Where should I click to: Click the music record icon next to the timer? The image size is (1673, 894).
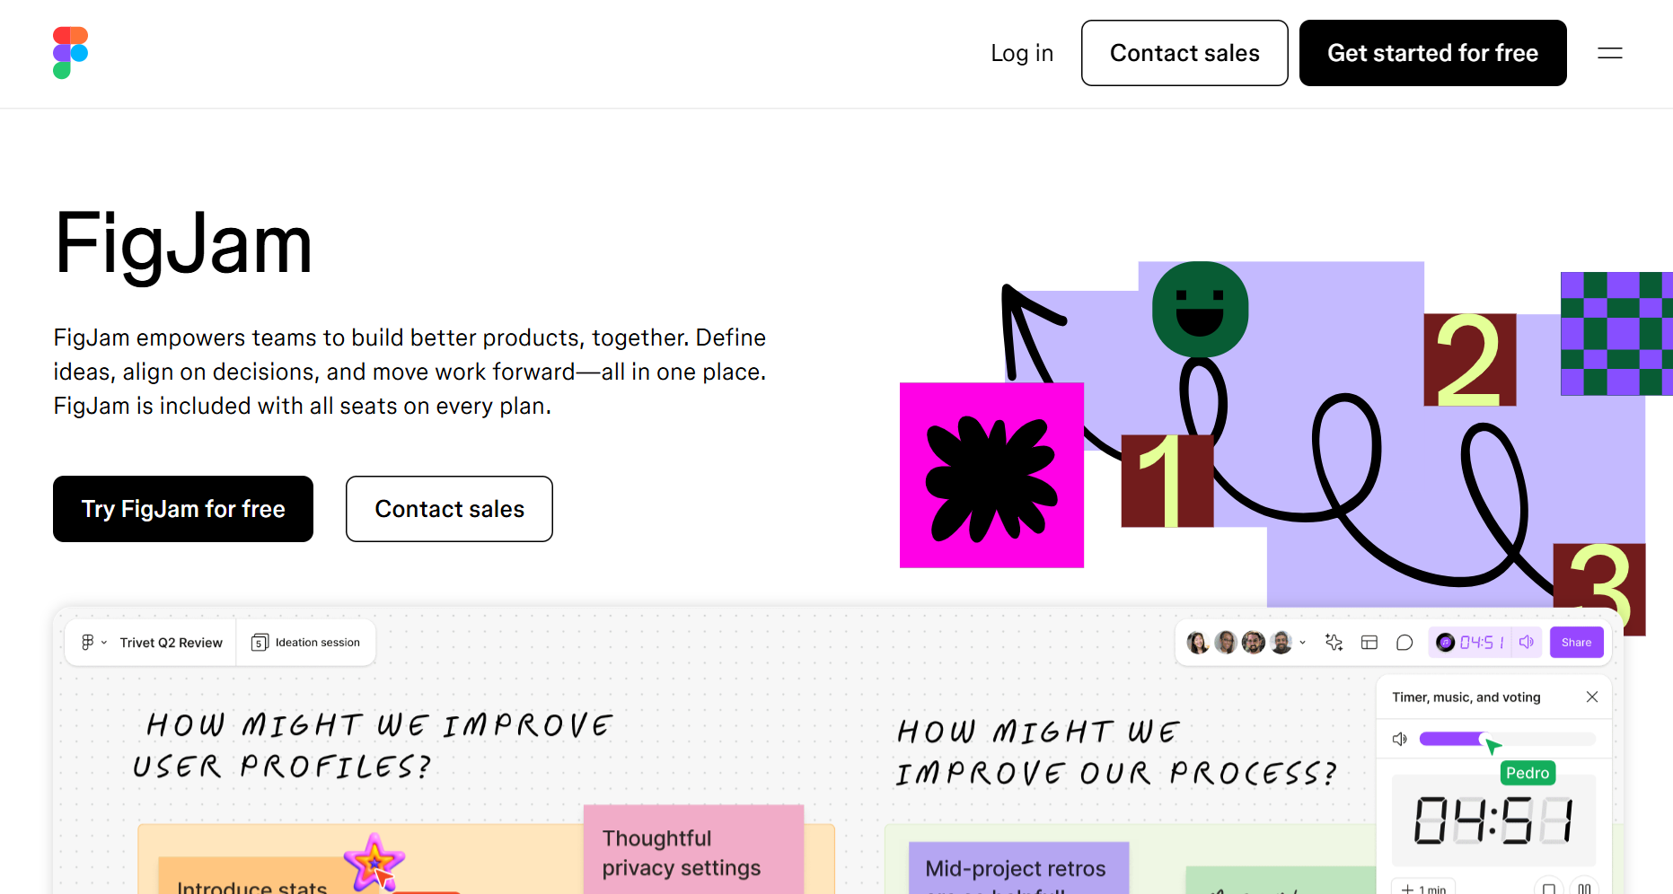[1445, 642]
